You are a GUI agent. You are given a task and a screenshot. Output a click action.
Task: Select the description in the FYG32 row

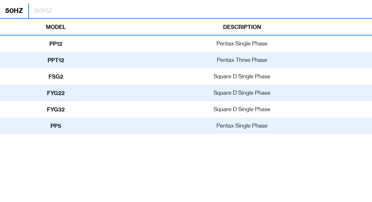pyautogui.click(x=242, y=109)
